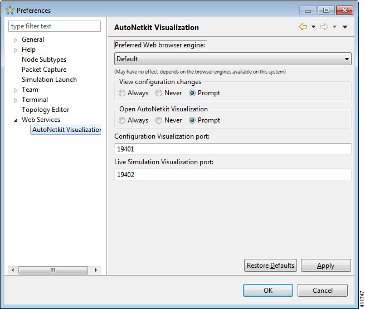
Task: Select Never for Open AutoNetkit Visualization
Action: 159,120
